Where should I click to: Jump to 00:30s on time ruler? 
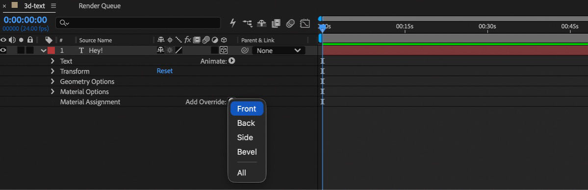(x=487, y=26)
